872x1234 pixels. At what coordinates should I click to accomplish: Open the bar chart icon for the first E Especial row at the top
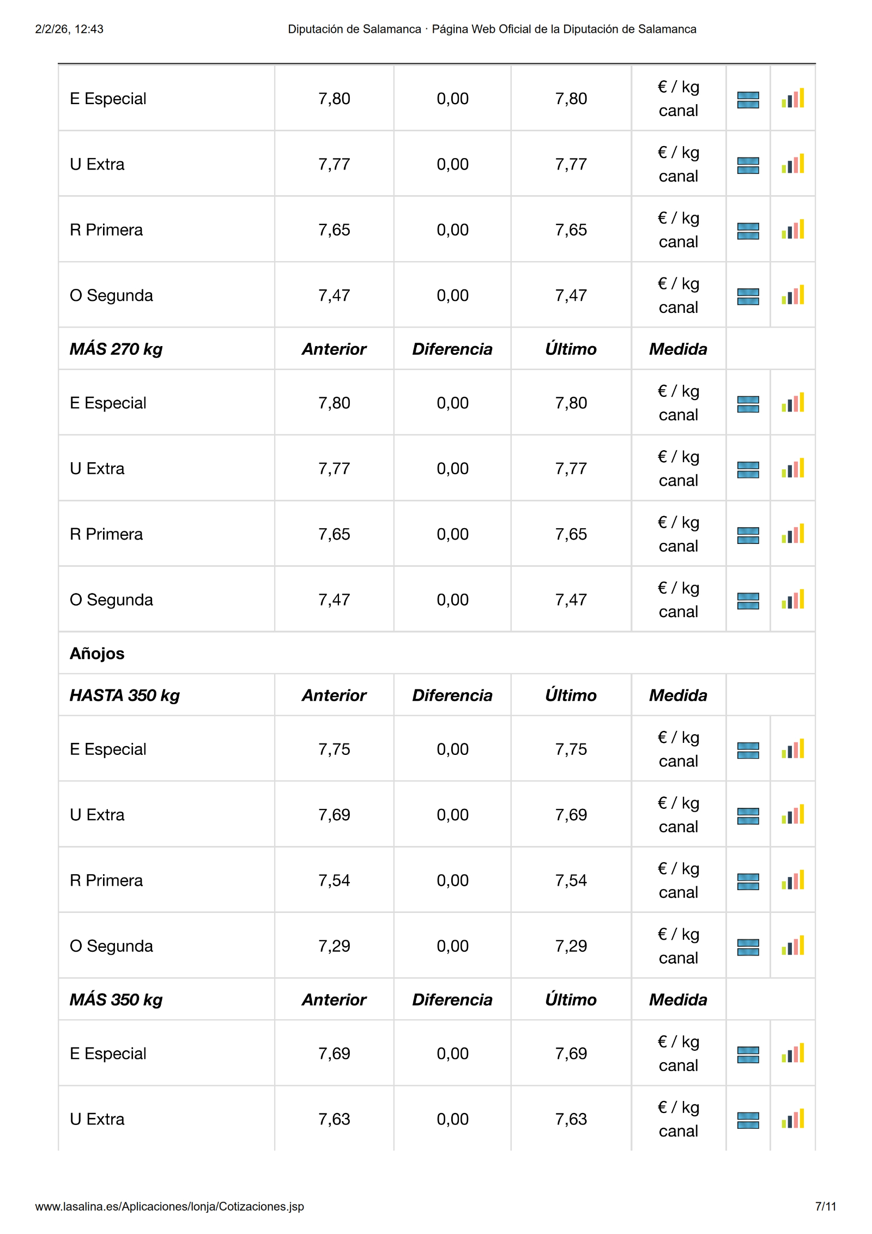792,99
